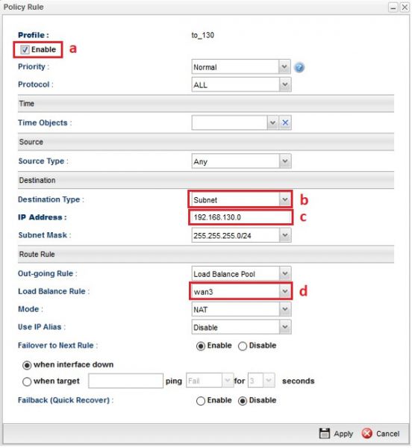Viewport: 412px width, 448px height.
Task: Open the Priority dropdown
Action: tap(284, 67)
